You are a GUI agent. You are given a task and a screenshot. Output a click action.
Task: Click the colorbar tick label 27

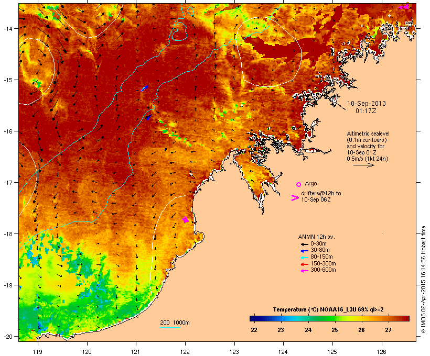[388, 330]
